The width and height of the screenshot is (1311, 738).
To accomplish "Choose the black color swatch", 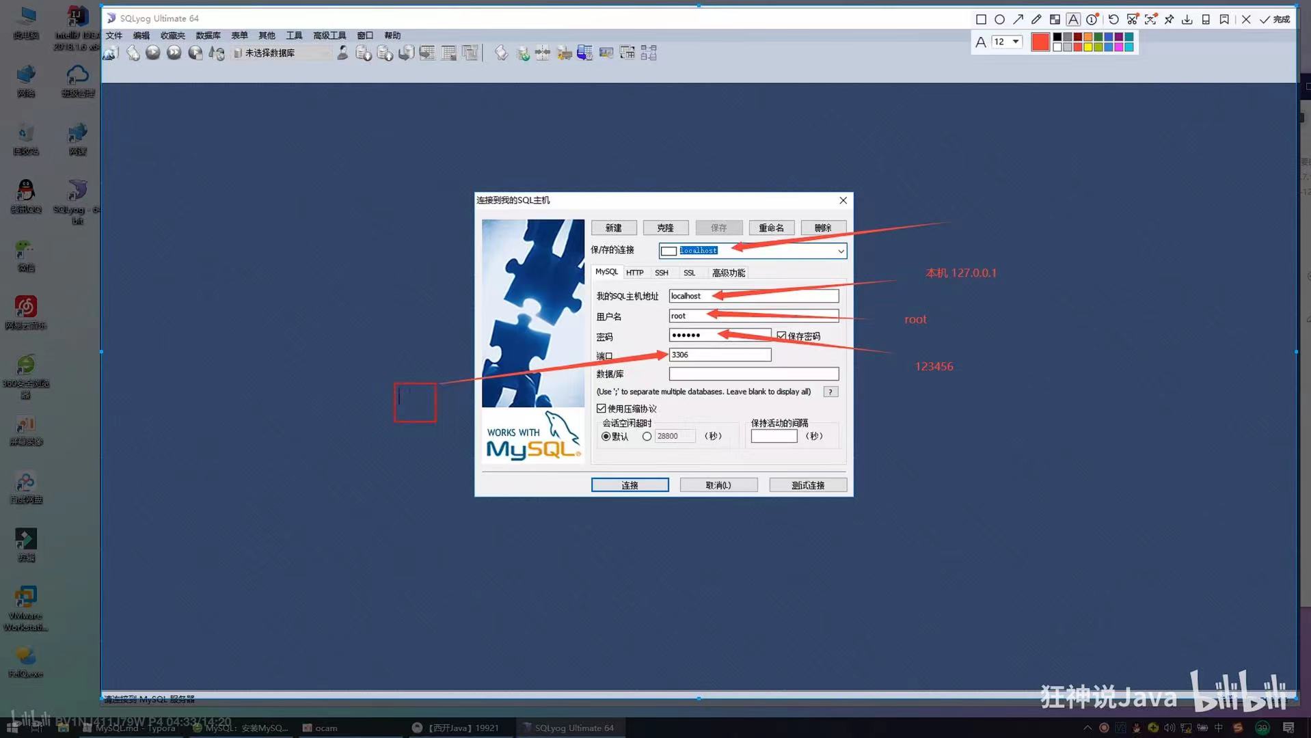I will click(x=1057, y=37).
